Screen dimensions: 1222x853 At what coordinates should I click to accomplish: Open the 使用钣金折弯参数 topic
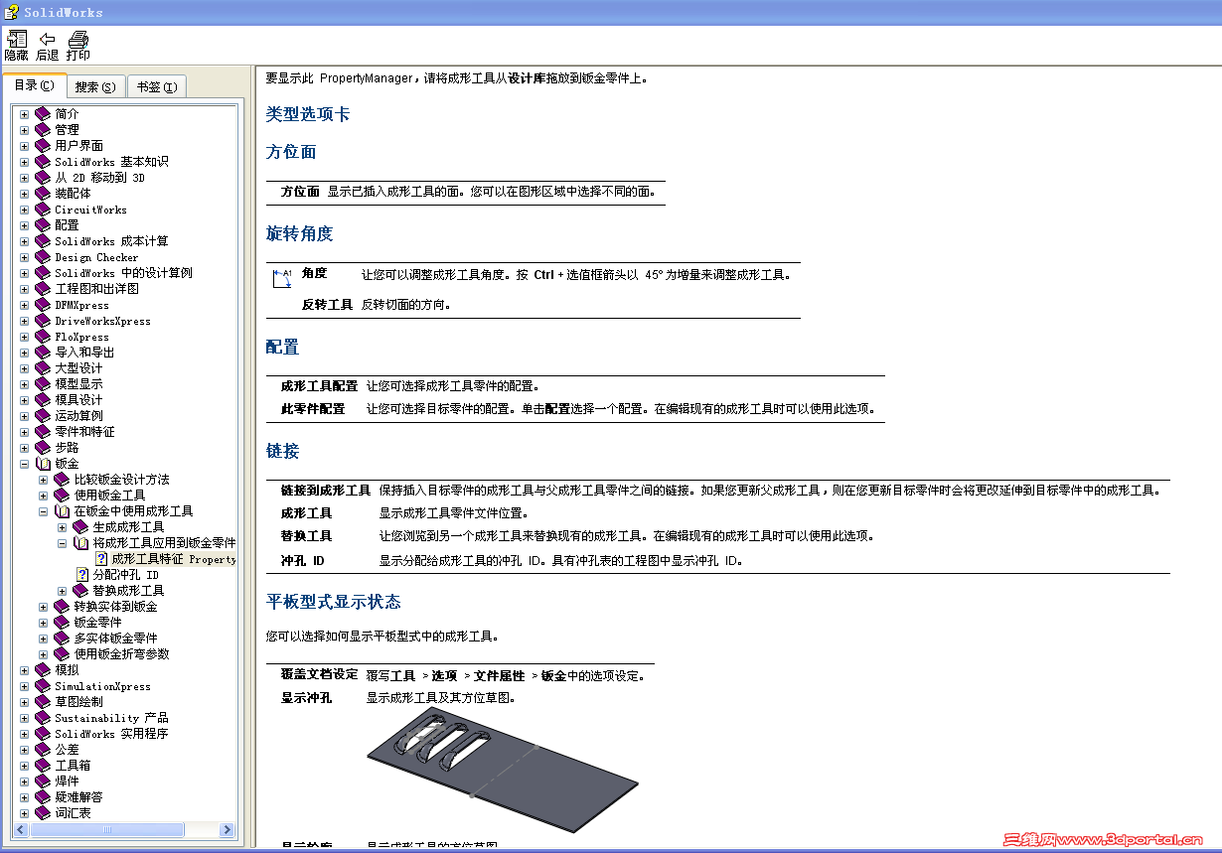[x=121, y=654]
